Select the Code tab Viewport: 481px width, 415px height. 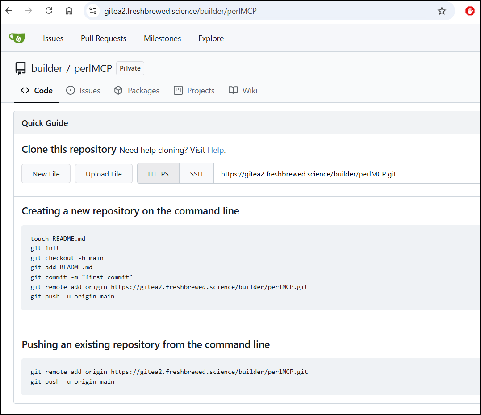click(x=37, y=91)
